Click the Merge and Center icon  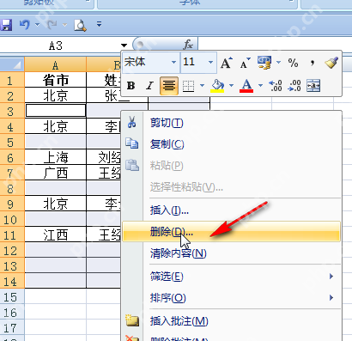(313, 85)
